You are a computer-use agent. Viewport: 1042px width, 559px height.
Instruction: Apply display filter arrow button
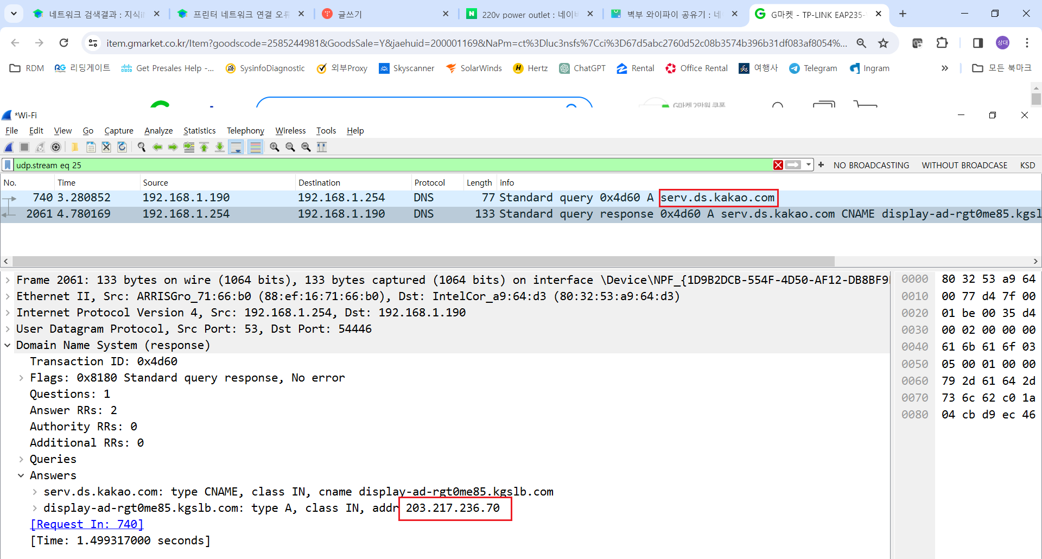(793, 165)
